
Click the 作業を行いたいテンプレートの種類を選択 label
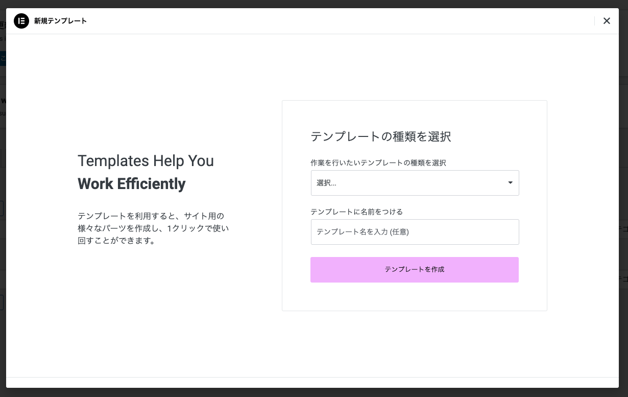click(x=378, y=162)
